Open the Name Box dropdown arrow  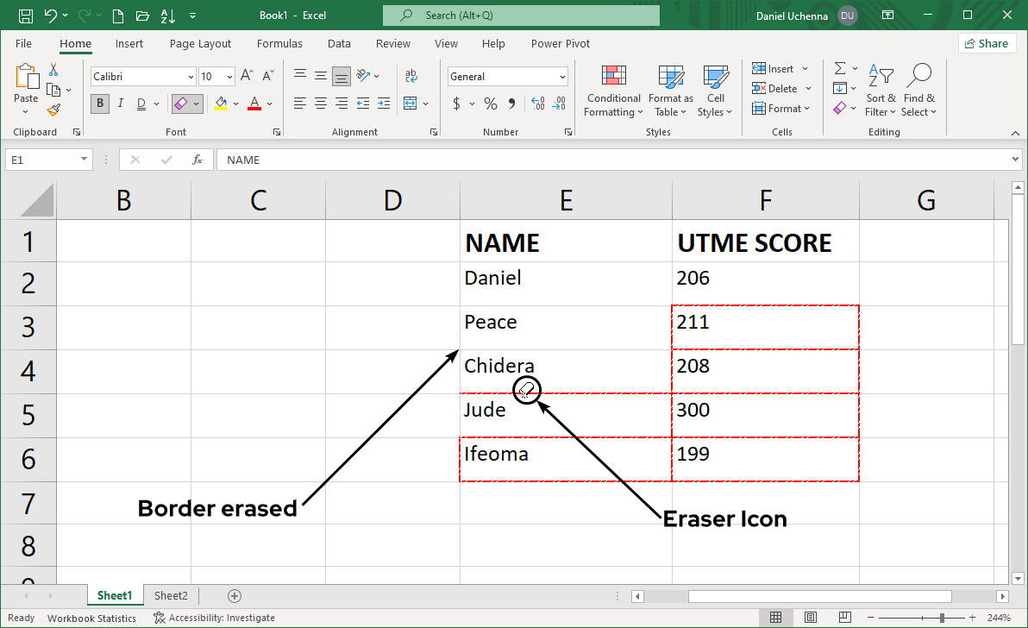pos(84,160)
